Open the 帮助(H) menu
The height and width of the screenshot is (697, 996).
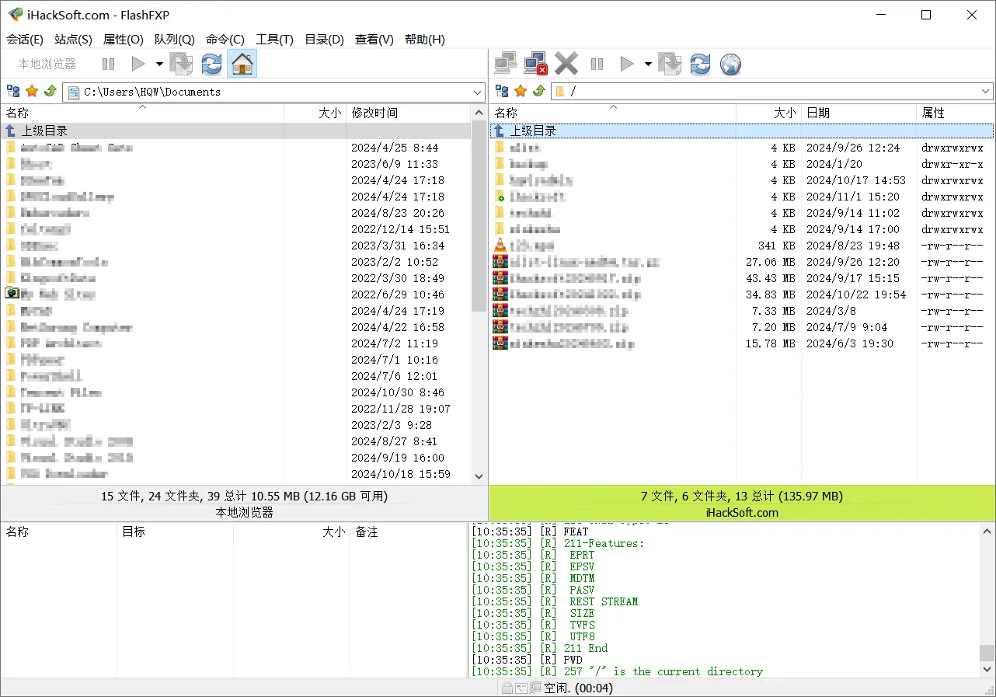point(425,40)
